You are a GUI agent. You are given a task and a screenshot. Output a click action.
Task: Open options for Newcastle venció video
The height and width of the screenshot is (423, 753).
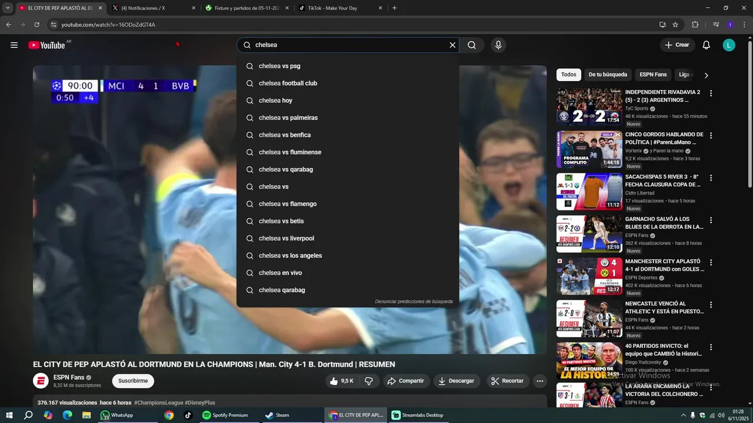coord(711,304)
